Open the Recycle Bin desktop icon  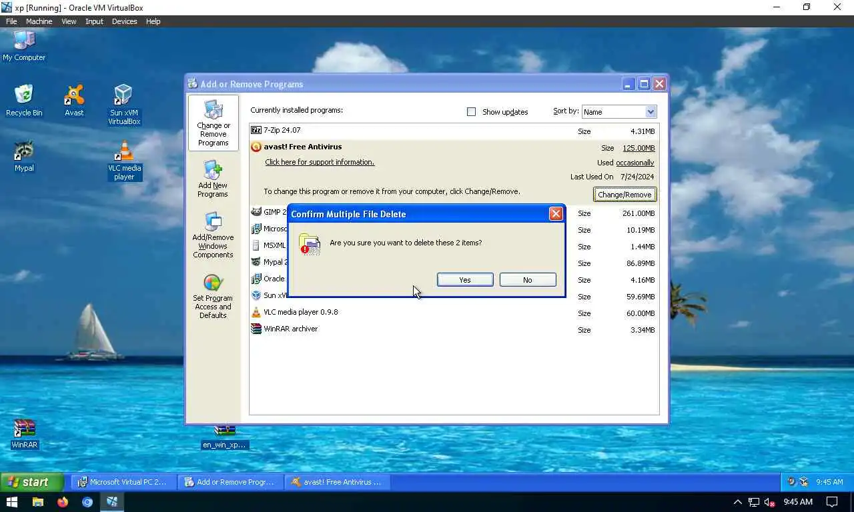pyautogui.click(x=24, y=101)
